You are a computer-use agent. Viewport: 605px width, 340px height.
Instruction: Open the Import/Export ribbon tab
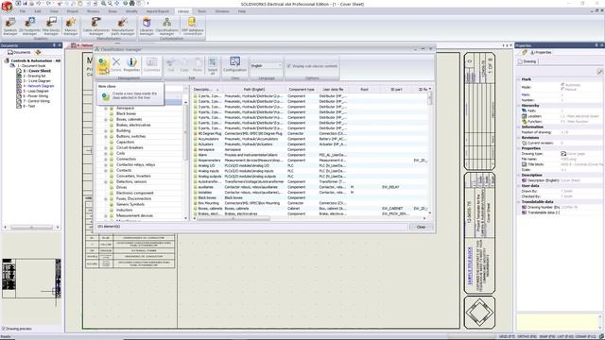point(158,11)
